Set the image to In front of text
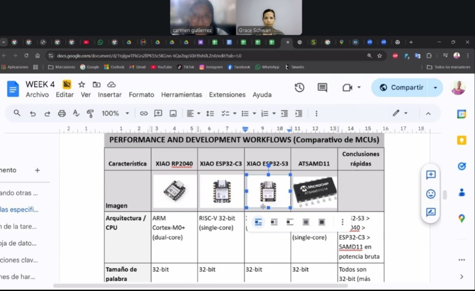Viewport: 475px width, 291px height. pyautogui.click(x=321, y=222)
